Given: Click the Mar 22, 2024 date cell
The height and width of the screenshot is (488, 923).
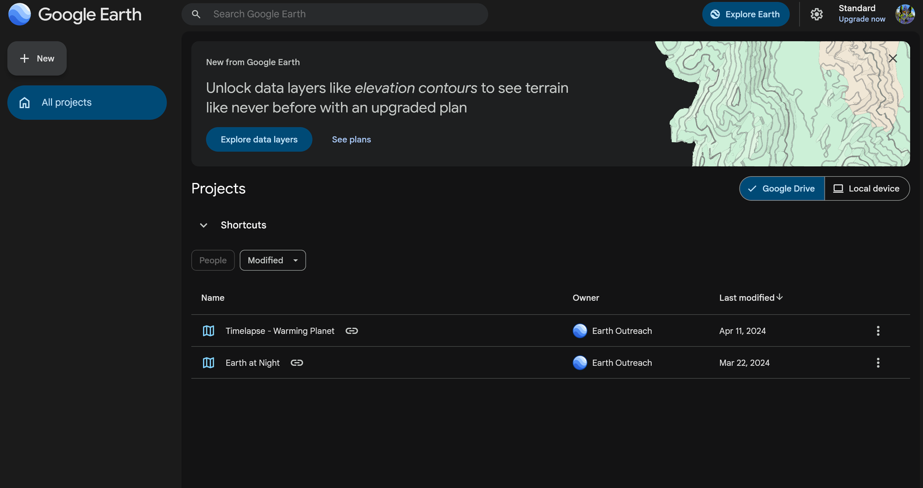Looking at the screenshot, I should [x=744, y=363].
